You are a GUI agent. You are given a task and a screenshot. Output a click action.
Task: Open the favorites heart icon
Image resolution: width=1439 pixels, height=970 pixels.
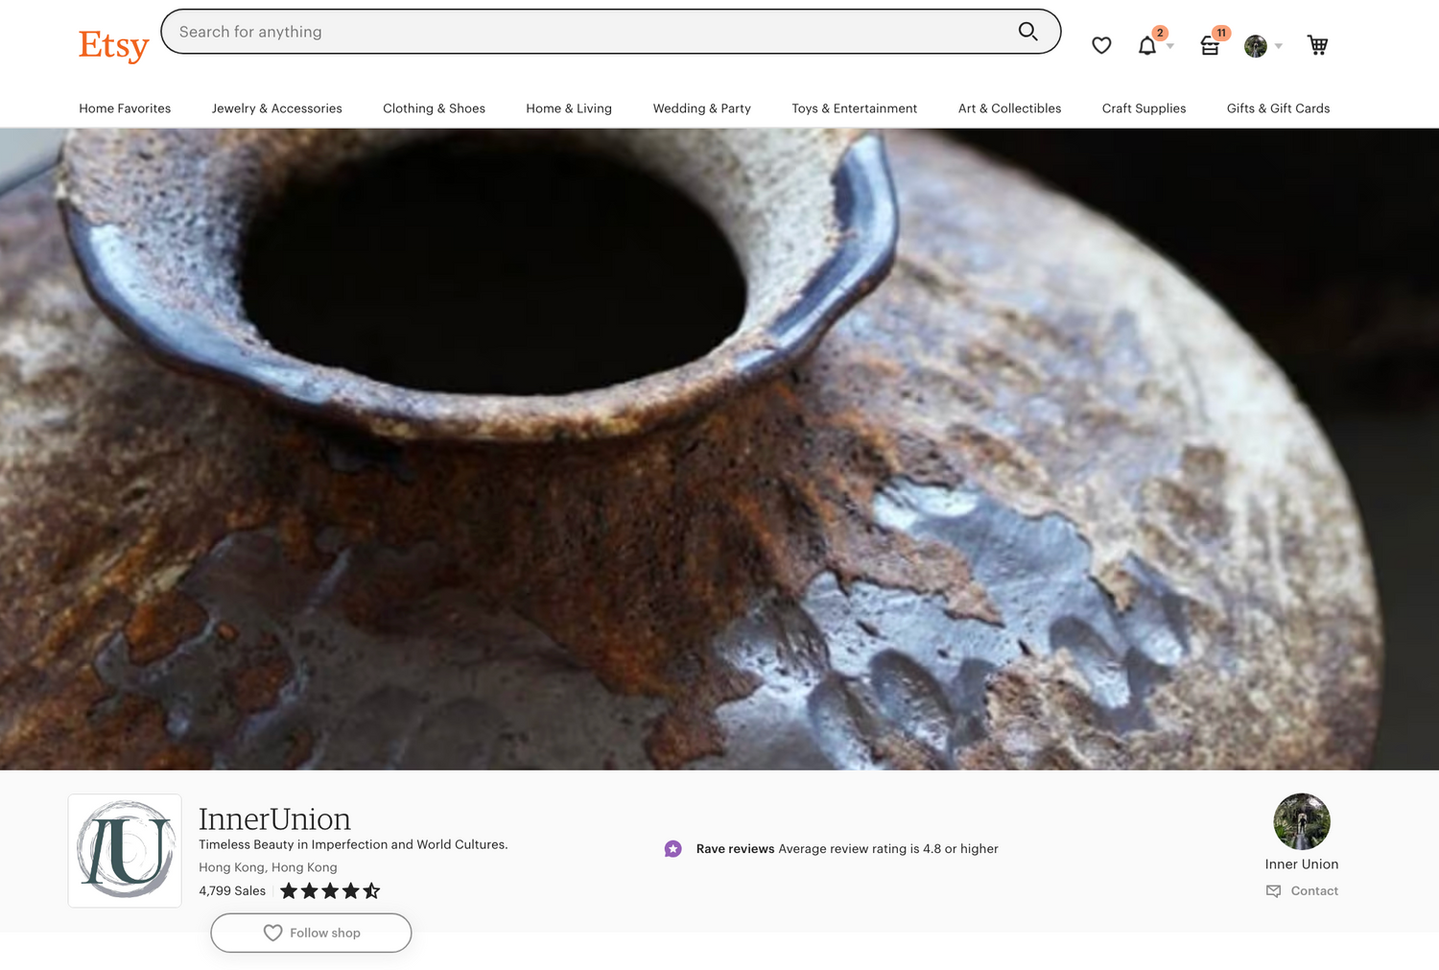click(x=1101, y=45)
